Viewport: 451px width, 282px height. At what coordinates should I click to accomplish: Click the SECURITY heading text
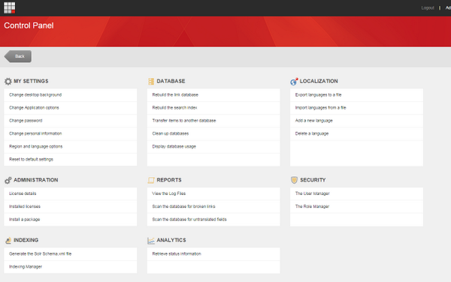point(313,180)
